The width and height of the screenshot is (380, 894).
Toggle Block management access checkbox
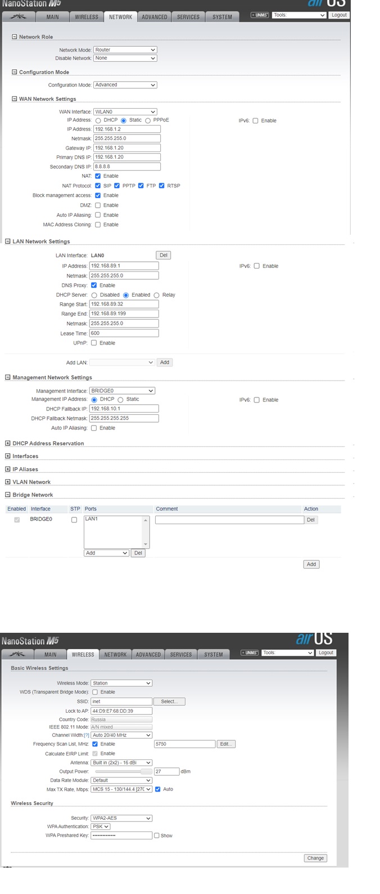[x=98, y=195]
